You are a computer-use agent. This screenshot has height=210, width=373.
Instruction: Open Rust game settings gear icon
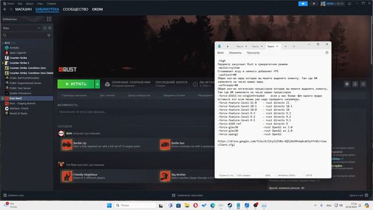(x=347, y=84)
